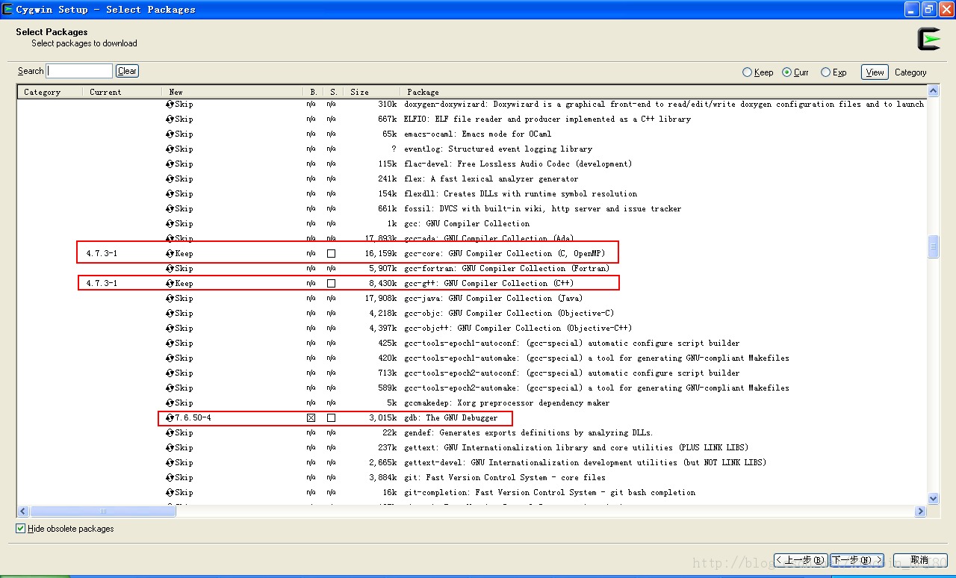Select the Exp radio button
This screenshot has height=578, width=956.
(x=825, y=72)
